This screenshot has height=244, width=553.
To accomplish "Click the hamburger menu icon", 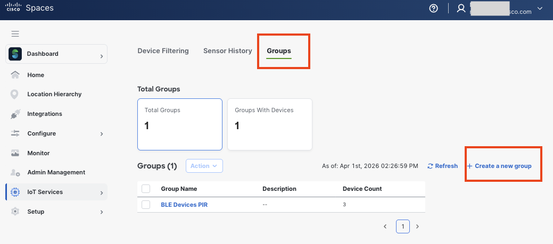I will (15, 34).
